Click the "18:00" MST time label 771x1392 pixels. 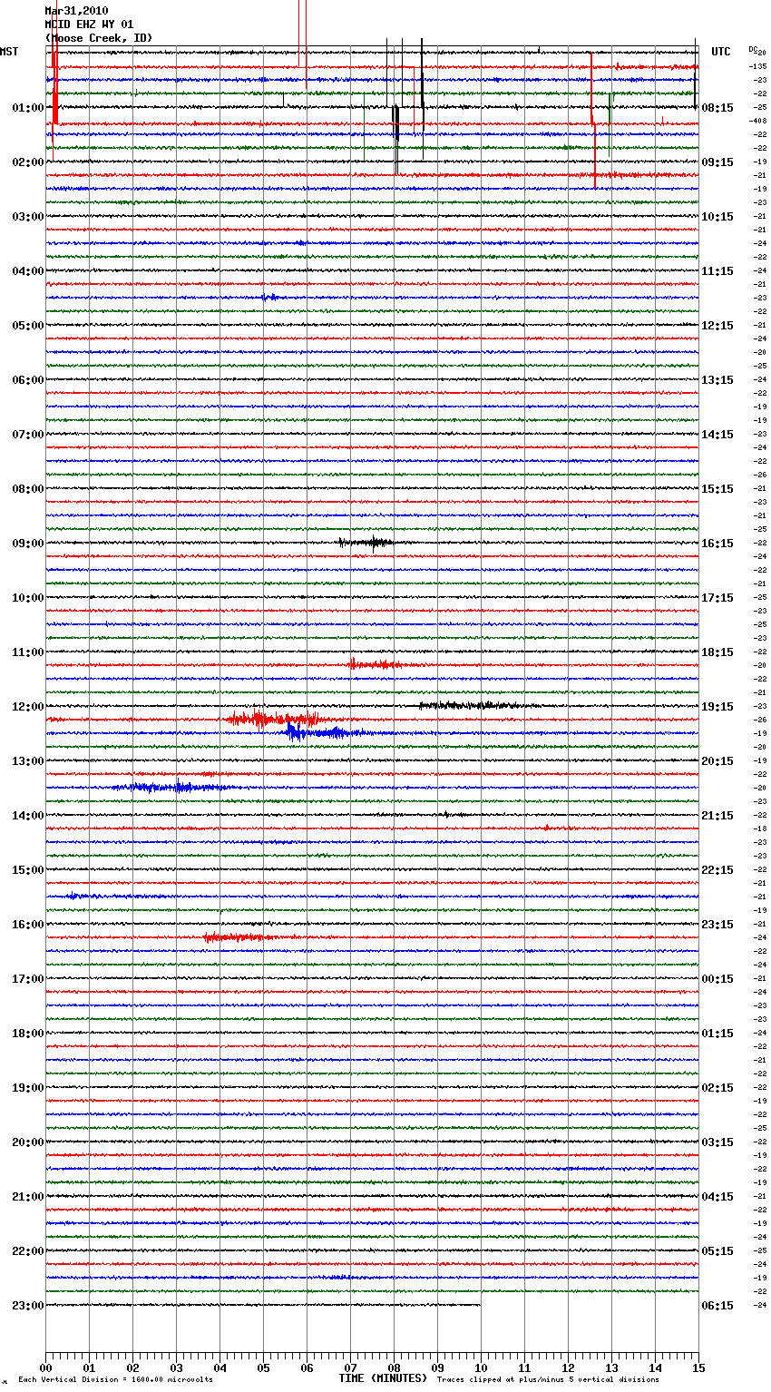click(28, 1034)
